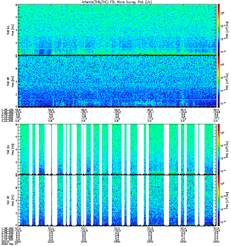Click tick '2' on the THC B⊥ frequency axis

click(x=16, y=162)
